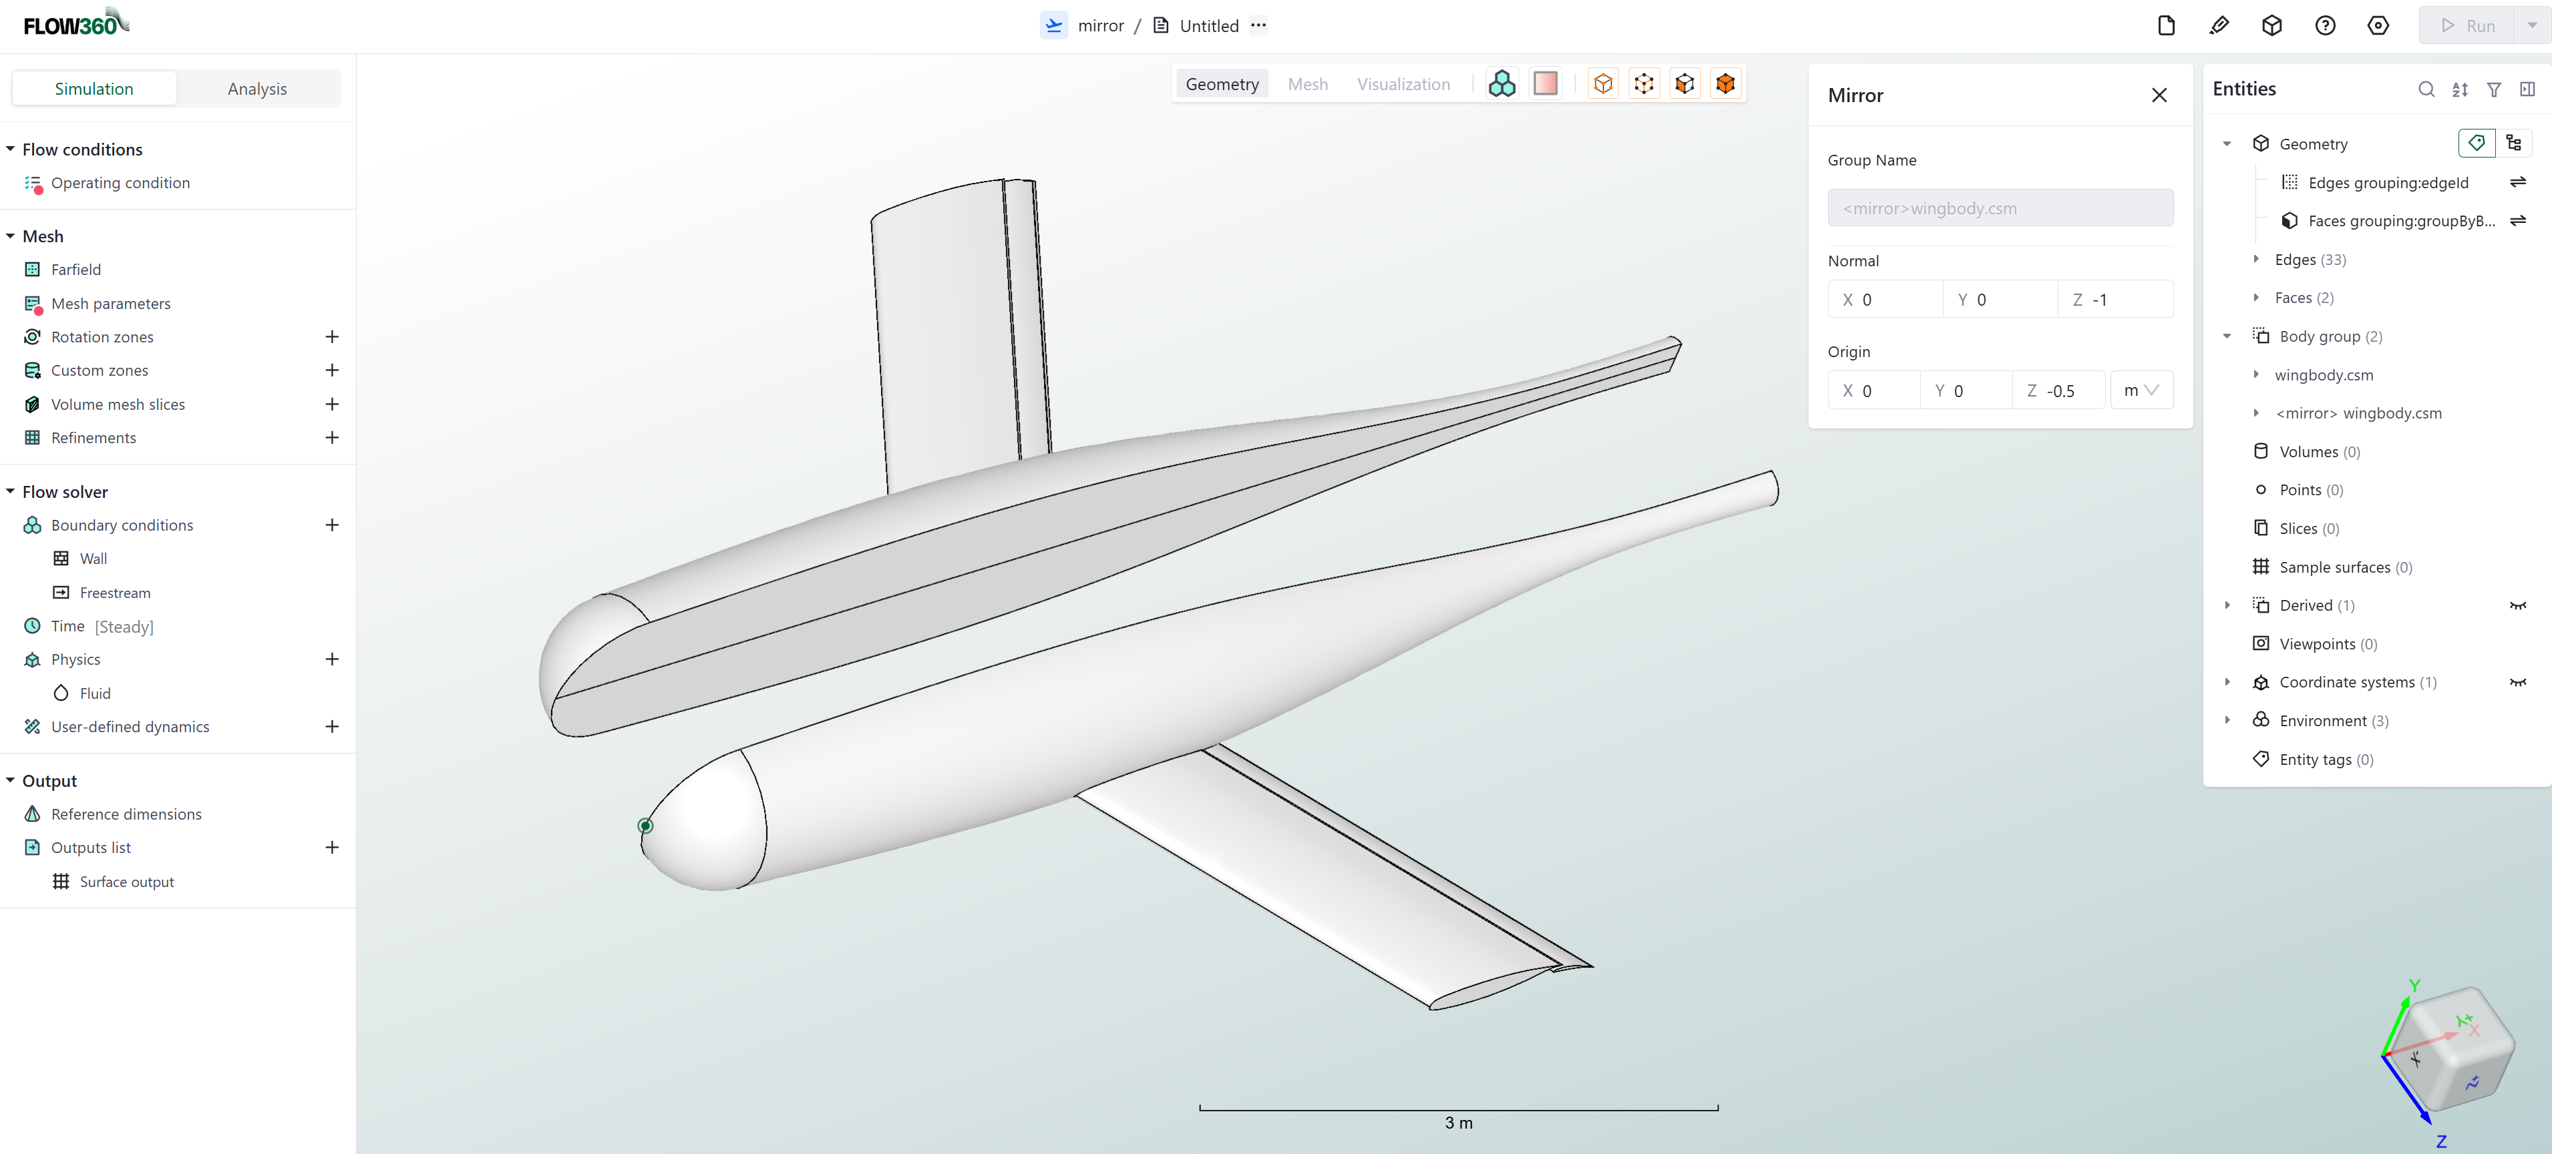
Task: Select the shaded-with-edges cube display mode
Action: click(x=1724, y=83)
